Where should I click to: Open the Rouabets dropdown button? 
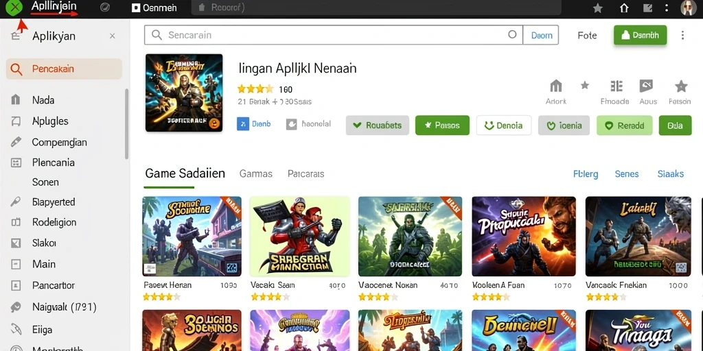coord(378,125)
